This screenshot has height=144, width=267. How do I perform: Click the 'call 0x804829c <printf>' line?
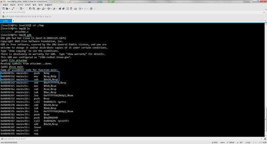(x=34, y=121)
